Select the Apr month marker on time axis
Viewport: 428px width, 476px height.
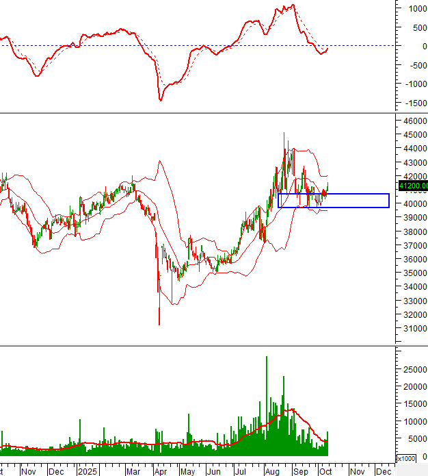click(x=159, y=471)
